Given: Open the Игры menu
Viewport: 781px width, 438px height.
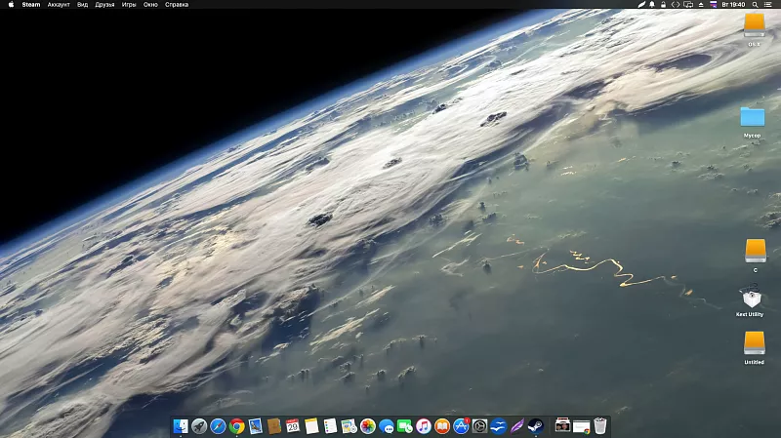Looking at the screenshot, I should click(x=129, y=5).
